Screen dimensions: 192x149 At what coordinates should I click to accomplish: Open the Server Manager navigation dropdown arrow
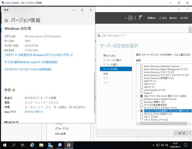[x=126, y=18]
